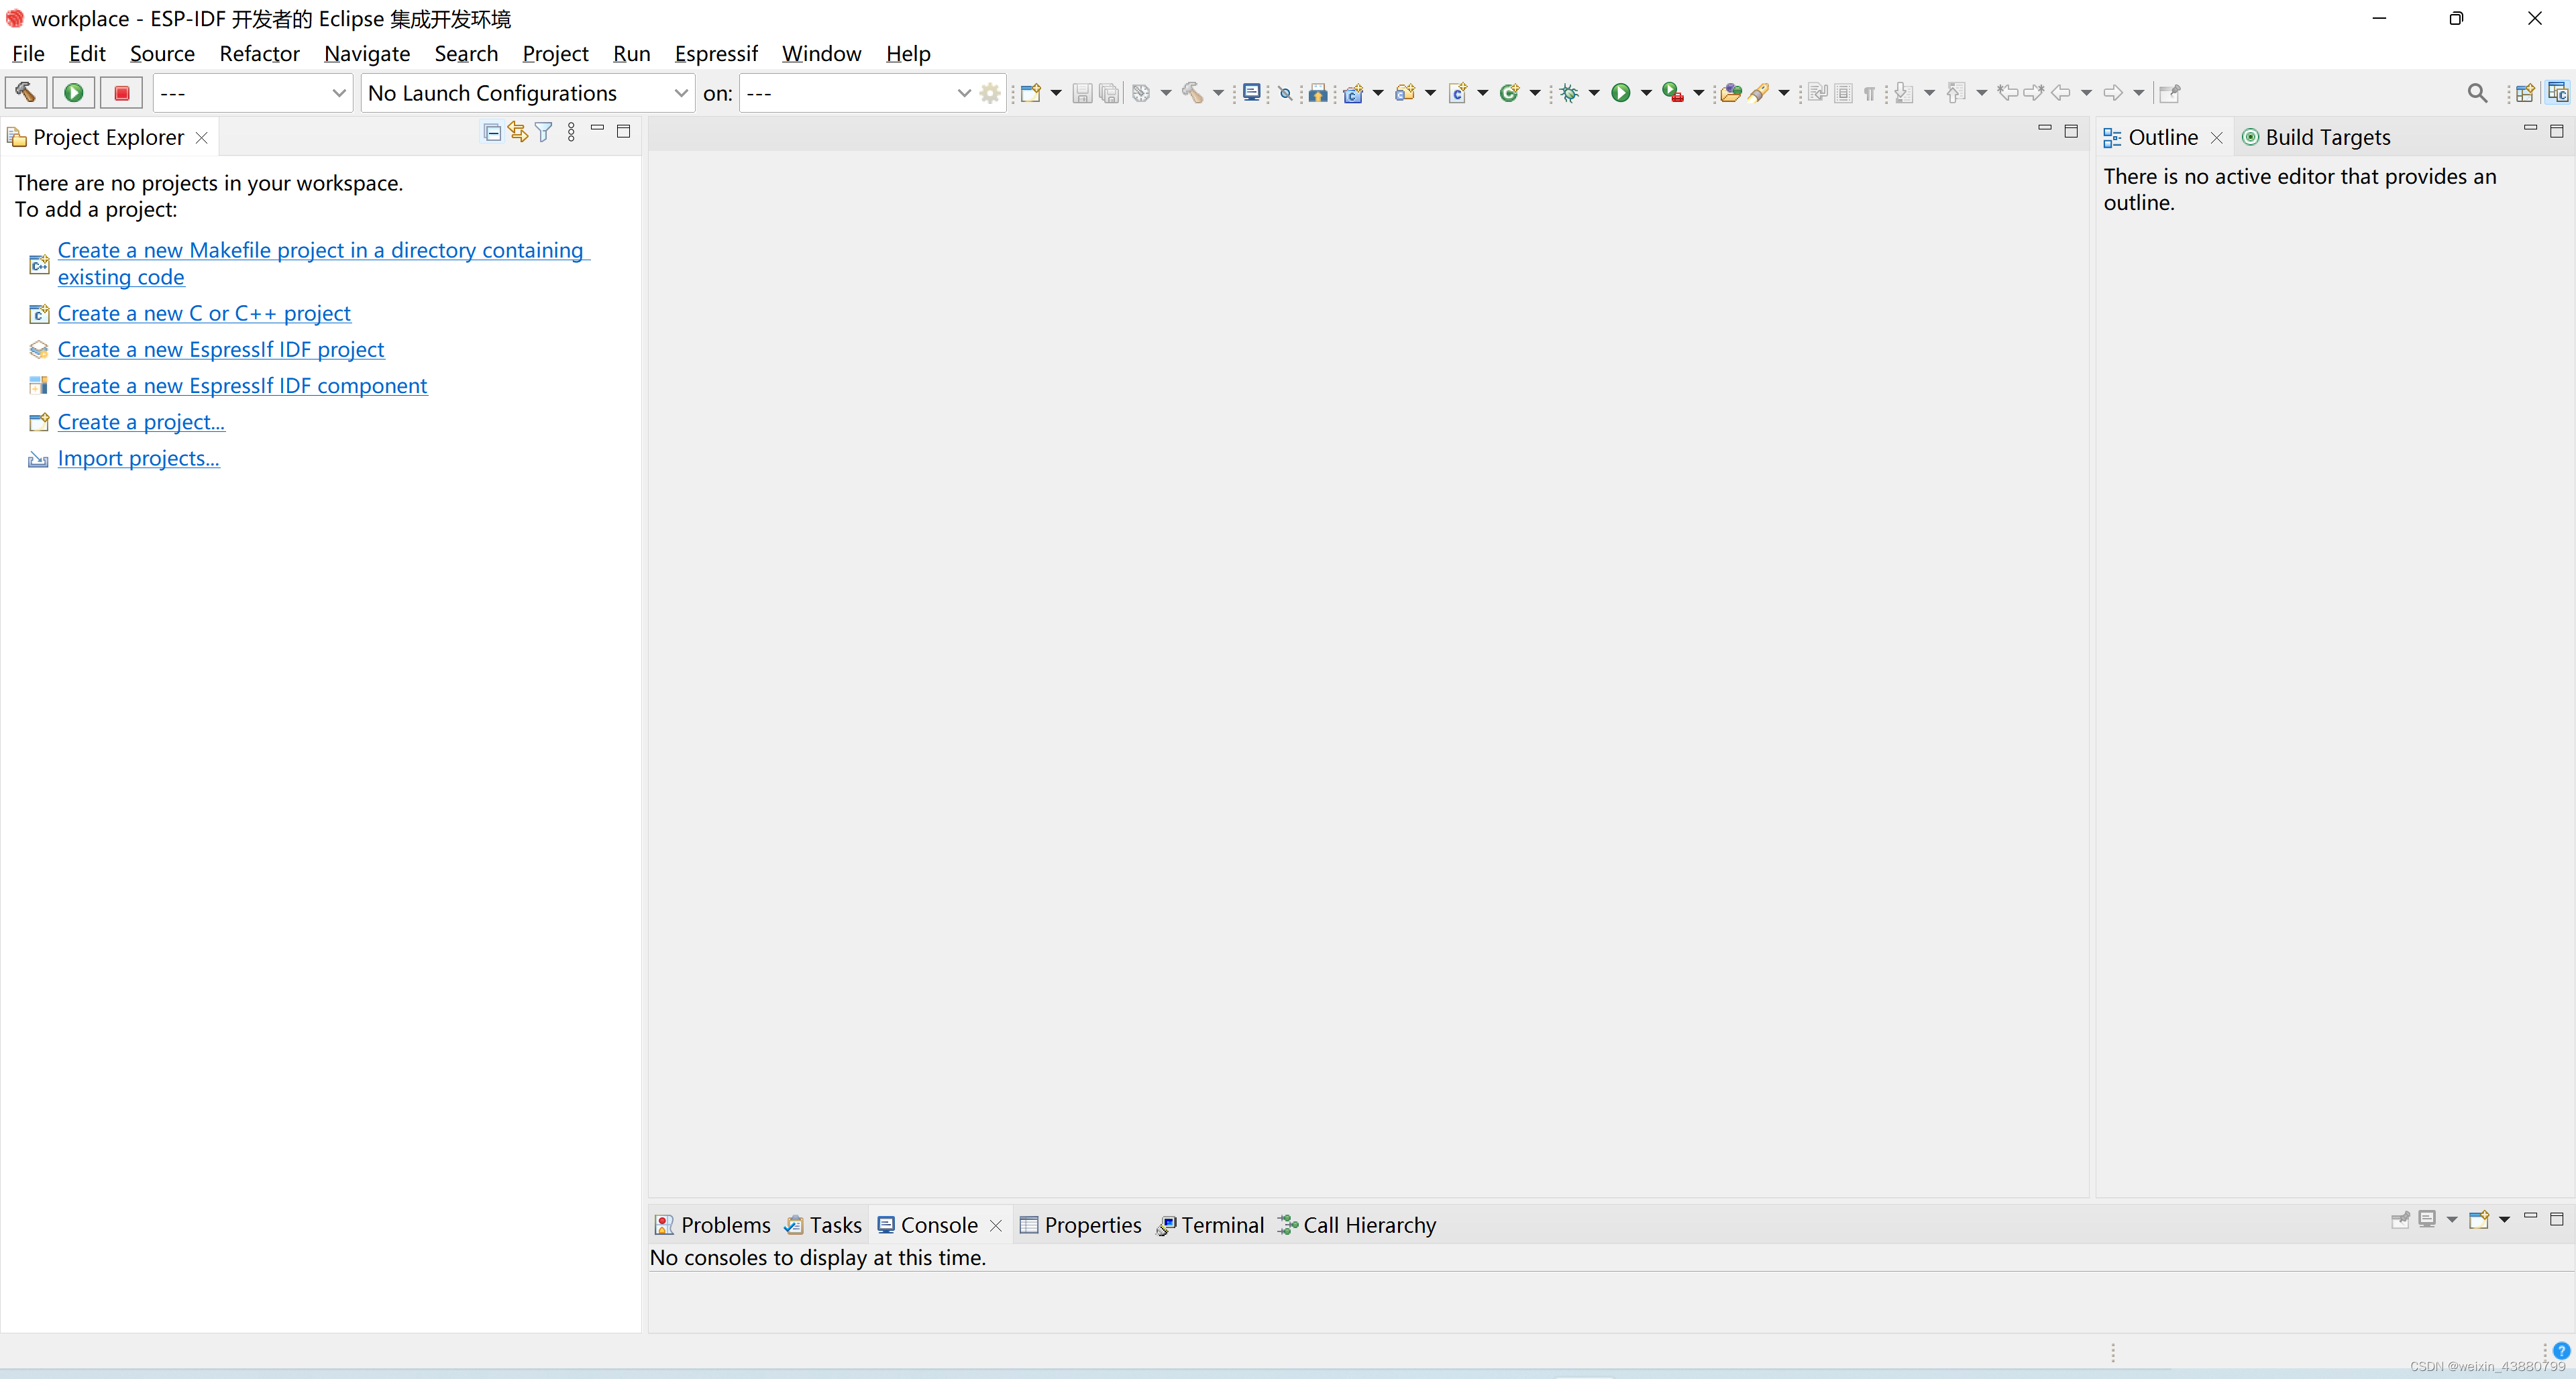This screenshot has width=2576, height=1379.
Task: Click the Collapse All icon in Project Explorer
Action: [491, 132]
